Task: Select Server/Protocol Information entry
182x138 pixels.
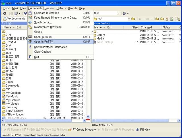Action: point(61,47)
